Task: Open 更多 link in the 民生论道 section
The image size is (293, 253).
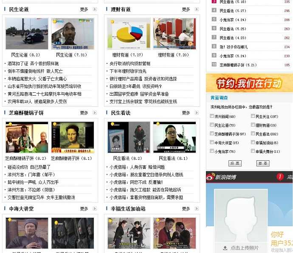Action: (x=84, y=9)
